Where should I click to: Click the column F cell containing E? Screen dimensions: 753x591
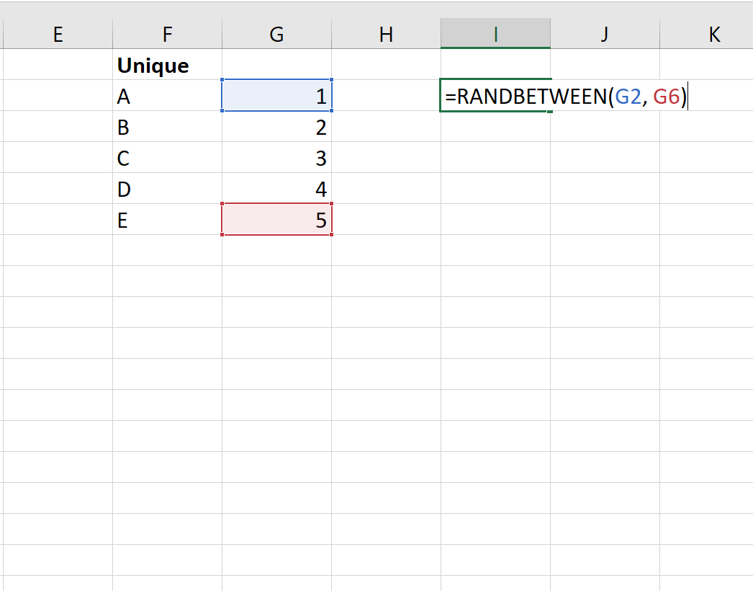[167, 220]
